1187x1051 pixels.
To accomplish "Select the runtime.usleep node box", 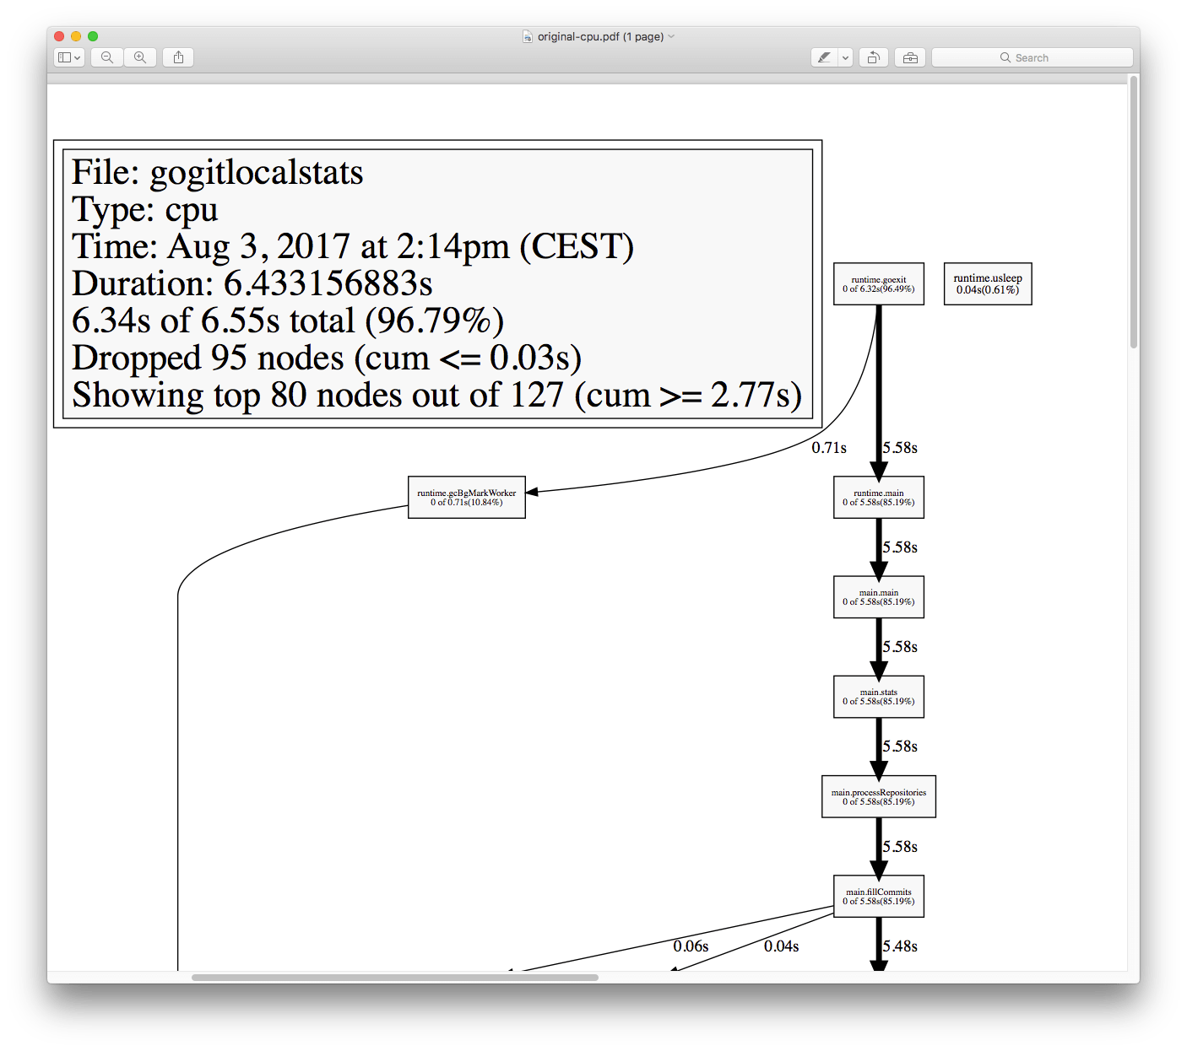I will pyautogui.click(x=987, y=284).
